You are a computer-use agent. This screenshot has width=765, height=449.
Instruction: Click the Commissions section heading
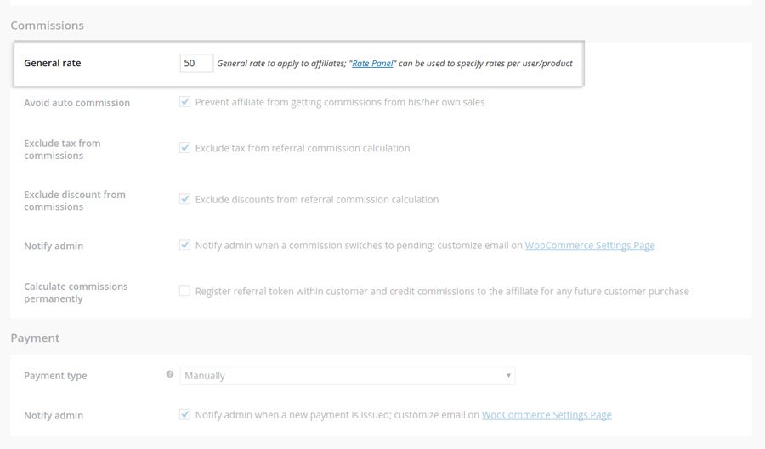[x=48, y=26]
